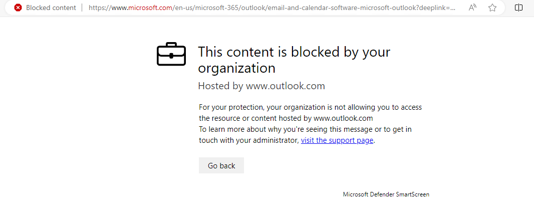Click the heading This content is blocked

click(x=294, y=60)
